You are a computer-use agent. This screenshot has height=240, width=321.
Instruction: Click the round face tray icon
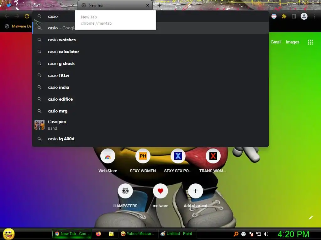click(243, 234)
